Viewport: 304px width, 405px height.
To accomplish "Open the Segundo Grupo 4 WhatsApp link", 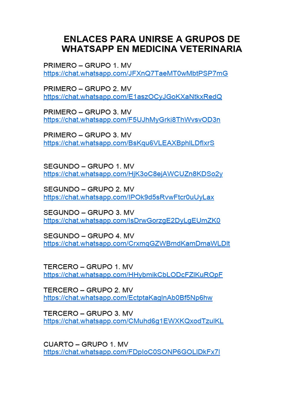I will 137,244.
